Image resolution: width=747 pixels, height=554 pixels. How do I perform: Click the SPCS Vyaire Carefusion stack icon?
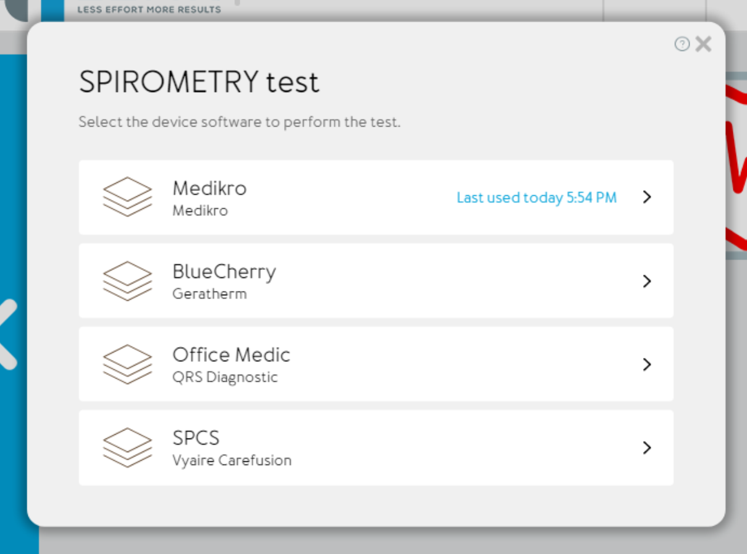[x=127, y=448]
